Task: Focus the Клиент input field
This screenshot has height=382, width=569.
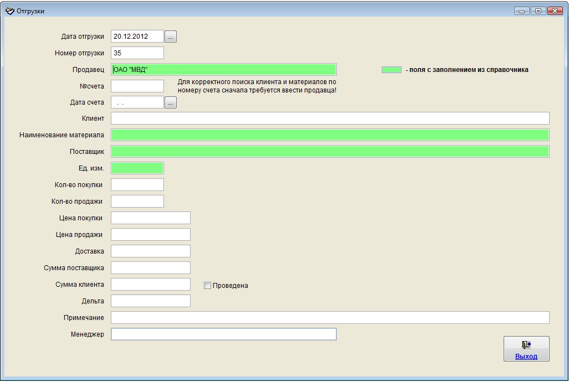Action: click(x=330, y=118)
